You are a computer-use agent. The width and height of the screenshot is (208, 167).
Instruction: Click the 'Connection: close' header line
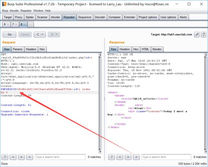click(15, 111)
